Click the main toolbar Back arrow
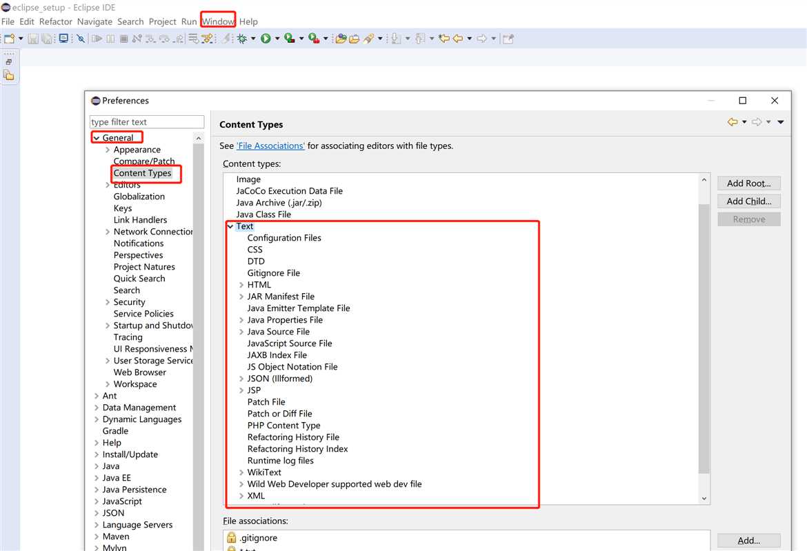The height and width of the screenshot is (551, 807). 457,39
